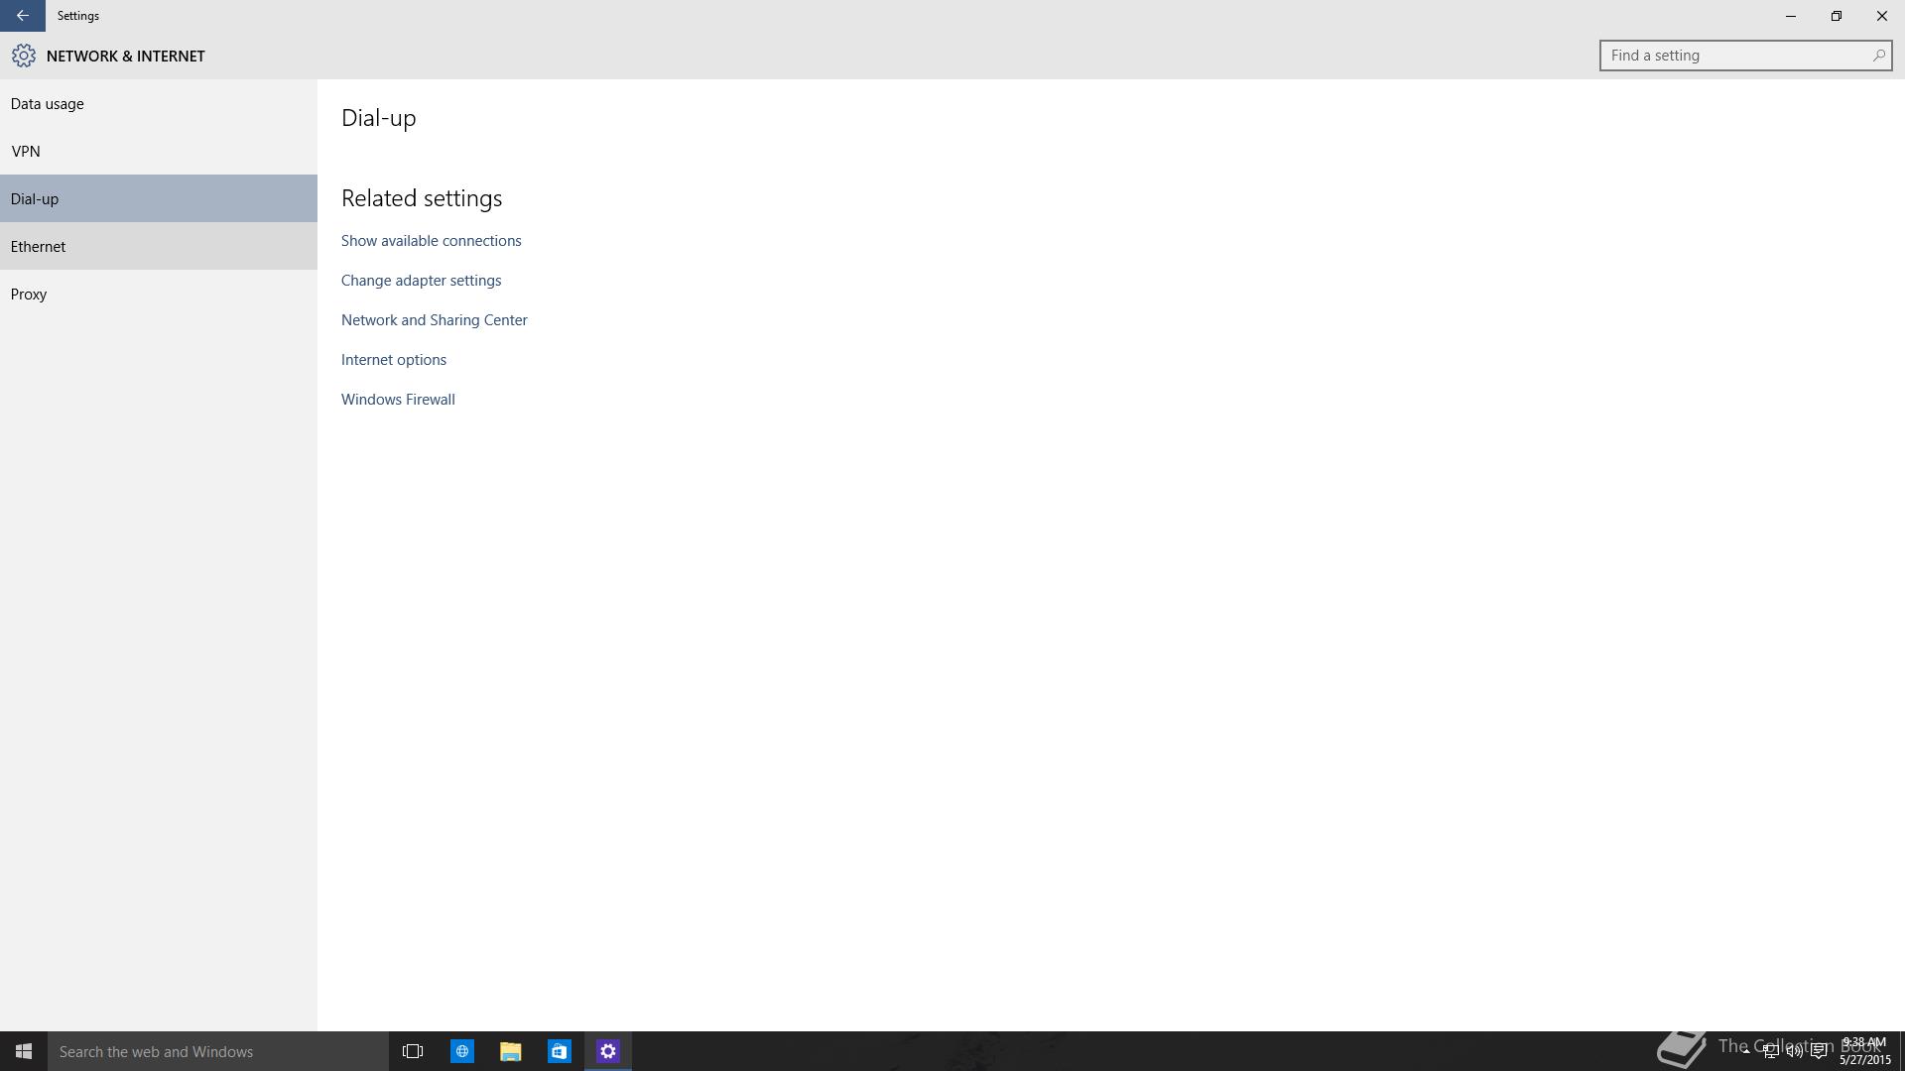Click the back arrow in Settings
The width and height of the screenshot is (1905, 1071).
(x=22, y=16)
